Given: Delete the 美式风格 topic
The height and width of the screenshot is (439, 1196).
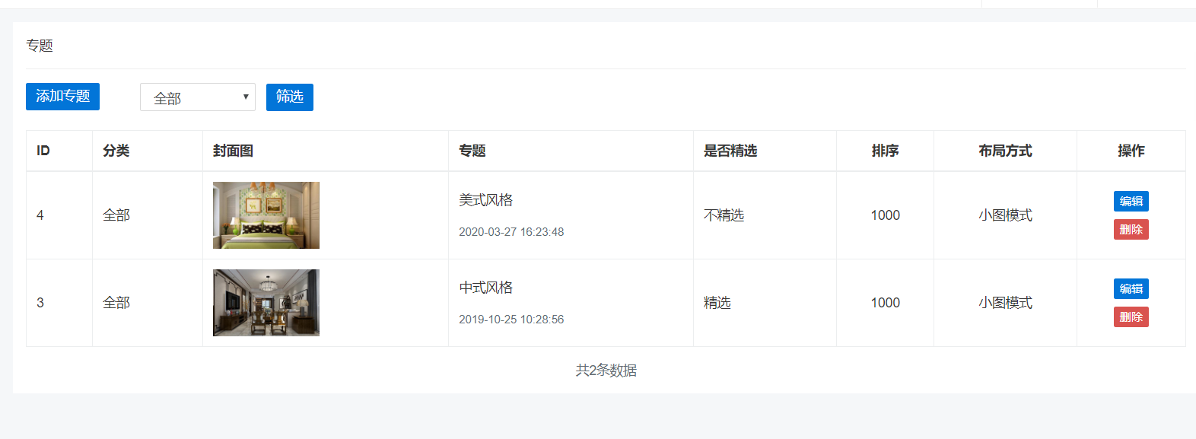Looking at the screenshot, I should (1131, 230).
